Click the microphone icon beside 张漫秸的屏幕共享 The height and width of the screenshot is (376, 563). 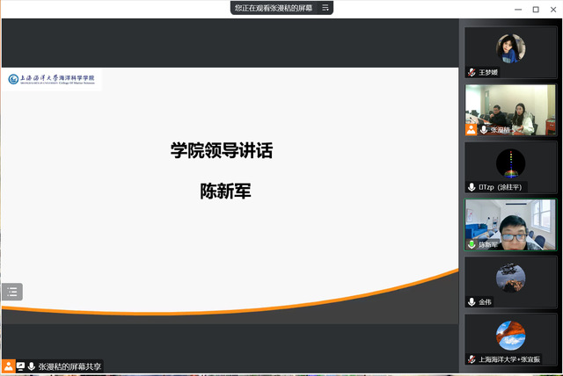pos(32,366)
